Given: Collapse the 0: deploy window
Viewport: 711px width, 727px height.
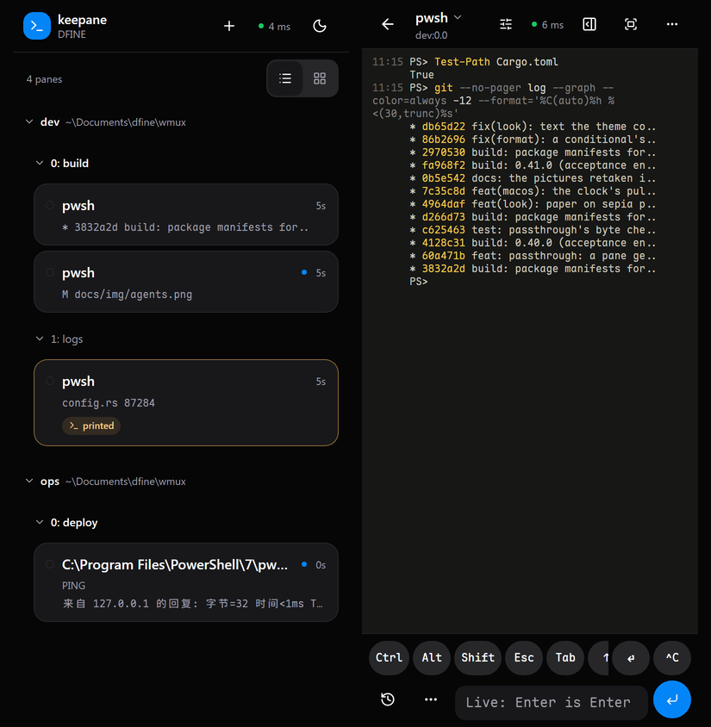Looking at the screenshot, I should [x=40, y=523].
